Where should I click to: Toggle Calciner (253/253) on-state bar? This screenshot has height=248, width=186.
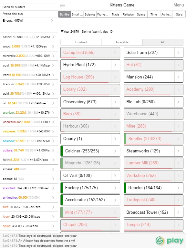tap(62, 151)
